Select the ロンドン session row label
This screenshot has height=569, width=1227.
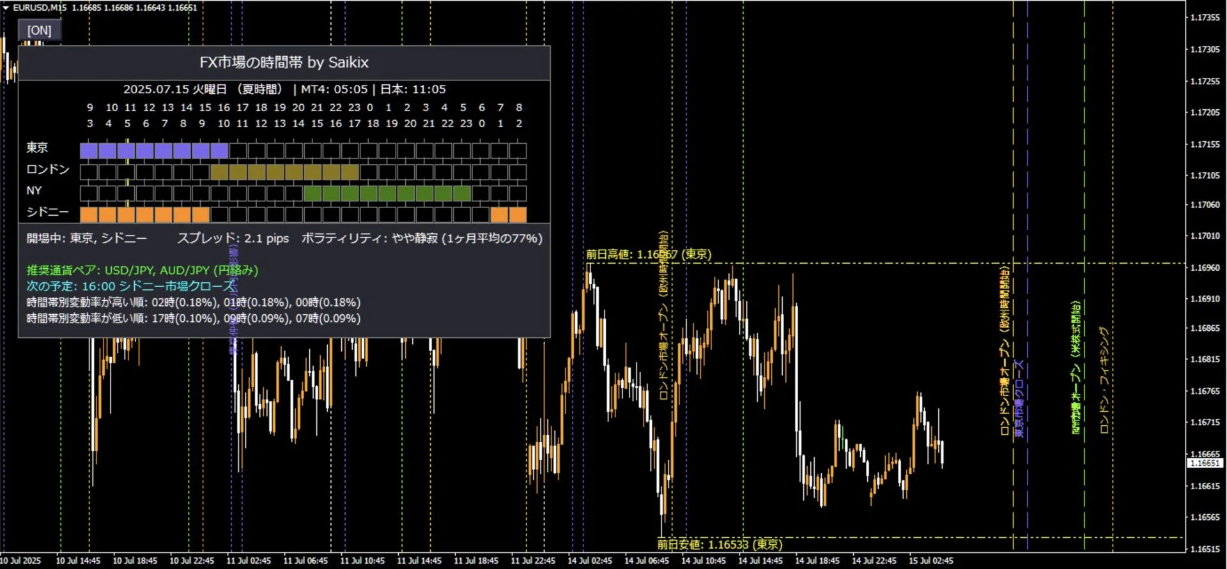[47, 169]
